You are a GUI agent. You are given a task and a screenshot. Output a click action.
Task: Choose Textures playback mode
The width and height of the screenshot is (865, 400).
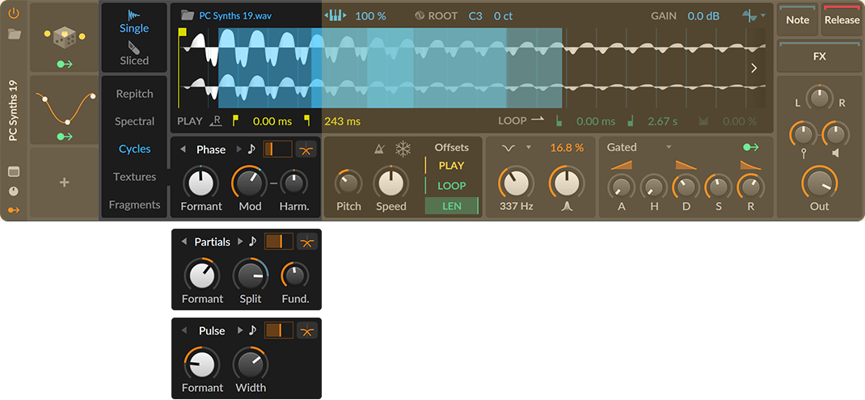134,176
